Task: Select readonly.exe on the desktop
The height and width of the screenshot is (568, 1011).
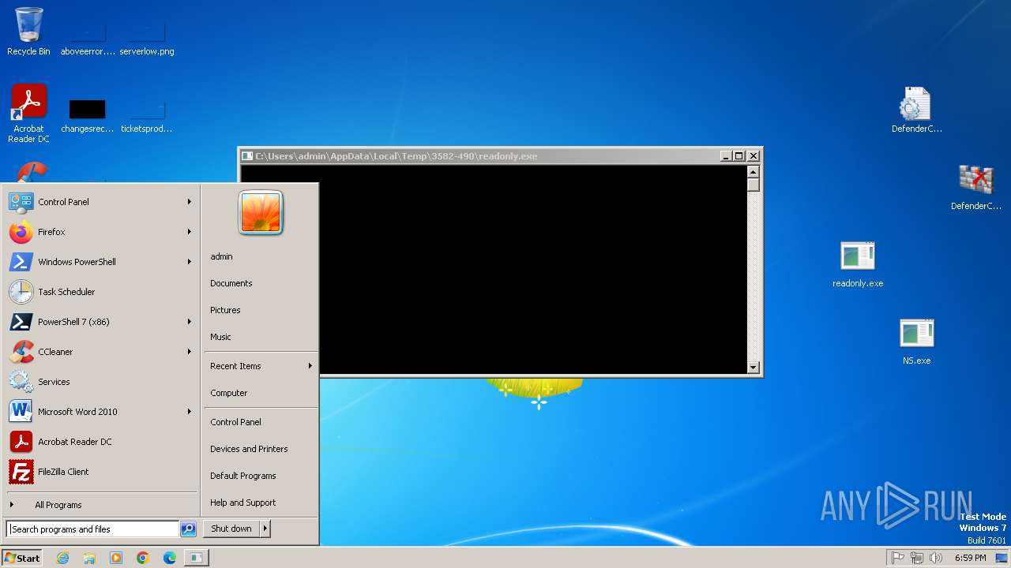Action: [858, 264]
